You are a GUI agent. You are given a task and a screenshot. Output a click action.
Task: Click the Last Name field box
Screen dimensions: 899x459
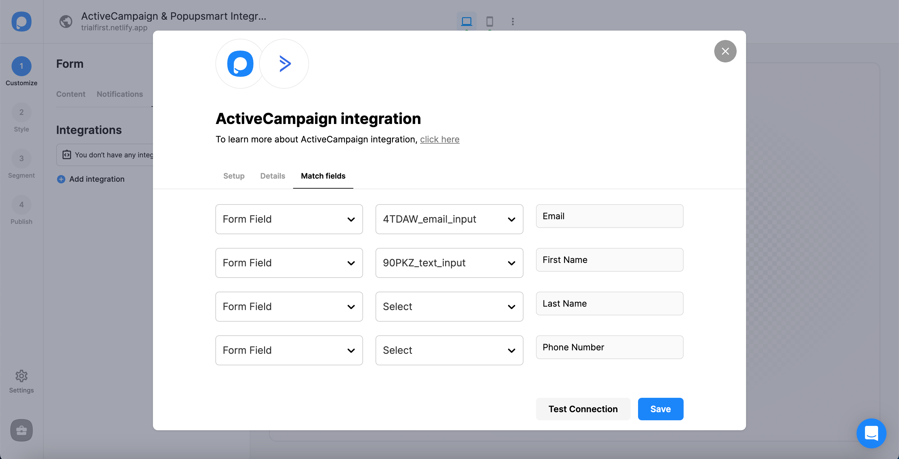(x=609, y=303)
